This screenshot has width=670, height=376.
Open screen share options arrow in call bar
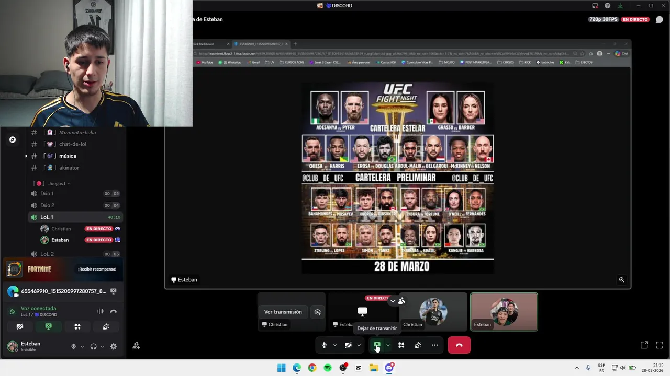(388, 345)
